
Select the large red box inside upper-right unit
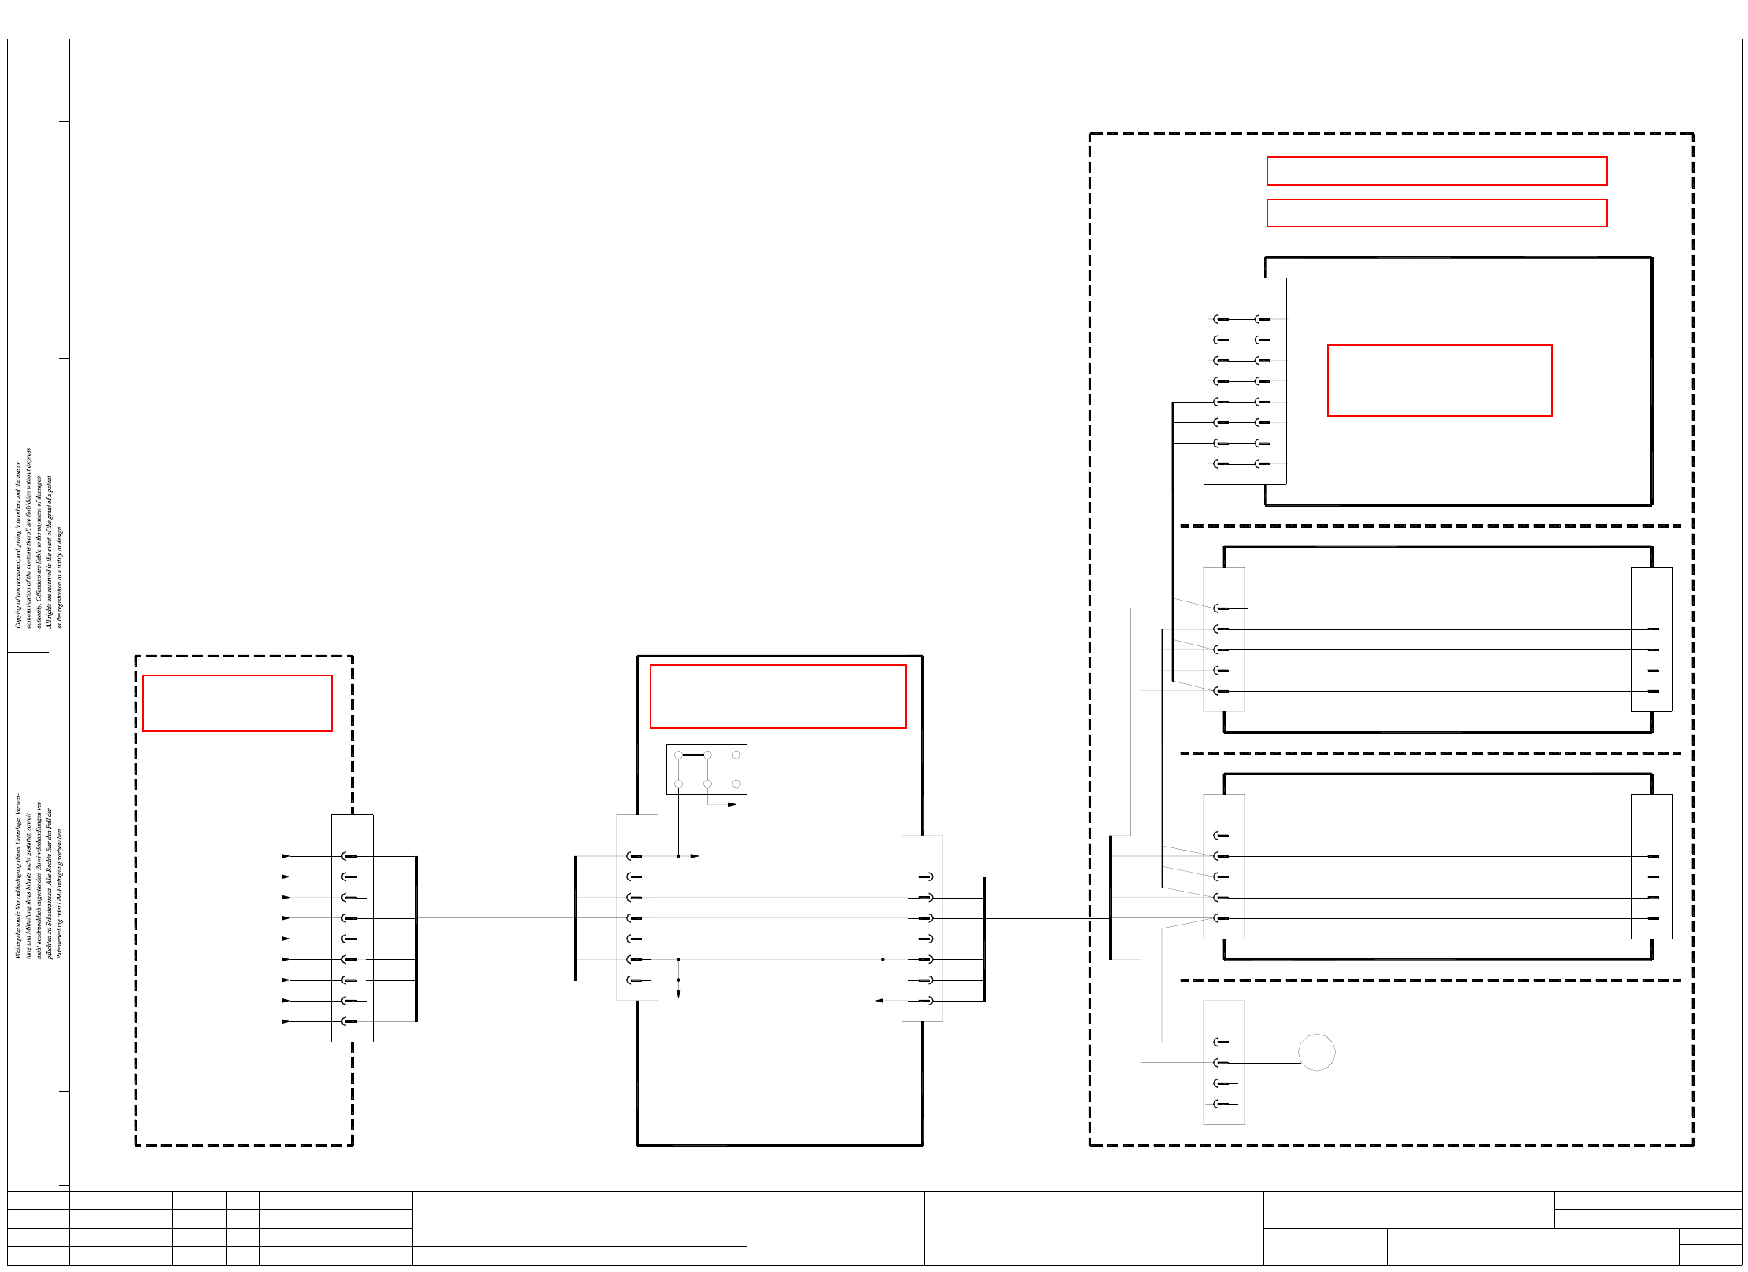[1439, 380]
